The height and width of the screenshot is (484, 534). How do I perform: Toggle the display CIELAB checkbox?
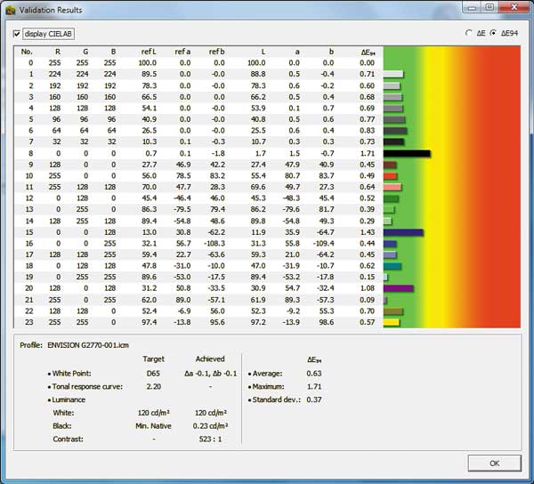(18, 35)
